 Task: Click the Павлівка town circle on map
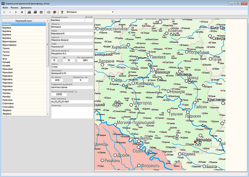click(x=148, y=55)
